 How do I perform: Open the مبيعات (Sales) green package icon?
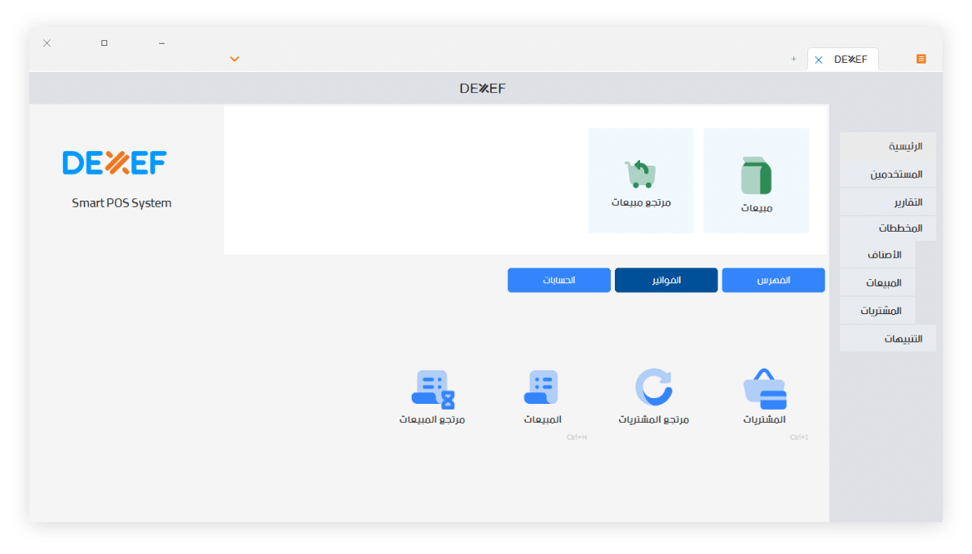[755, 175]
